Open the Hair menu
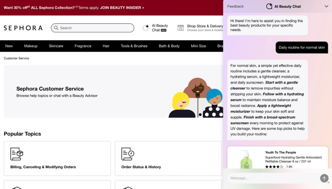Viewport: 332px width, 189px height. [x=106, y=46]
